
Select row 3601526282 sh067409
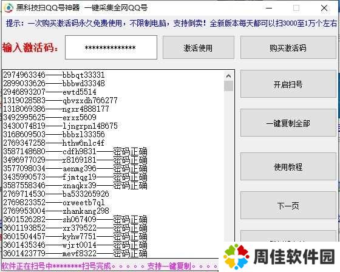[75, 219]
